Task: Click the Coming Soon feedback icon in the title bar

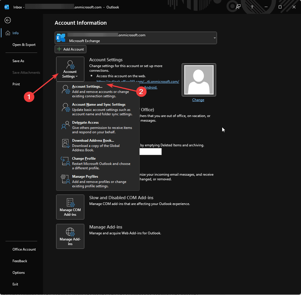Action: pyautogui.click(x=238, y=7)
